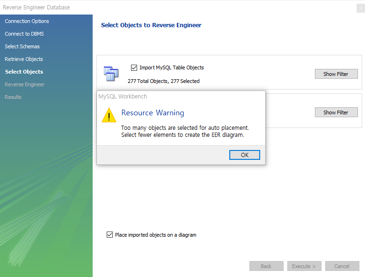
Task: Click the Results step in sidebar
Action: coord(13,97)
